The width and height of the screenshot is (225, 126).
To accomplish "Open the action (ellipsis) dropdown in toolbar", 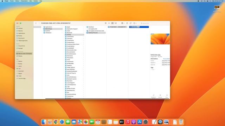I will tap(135, 23).
